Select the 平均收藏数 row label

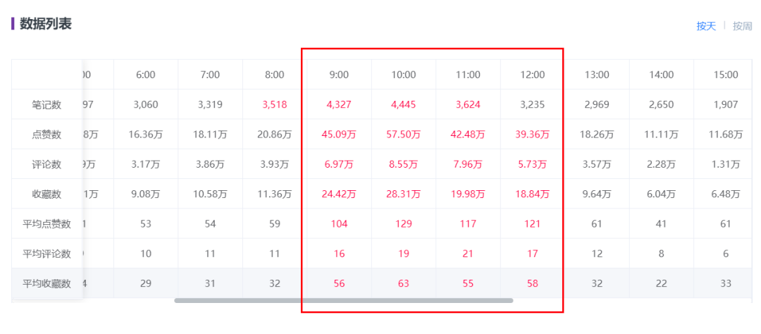click(x=47, y=283)
